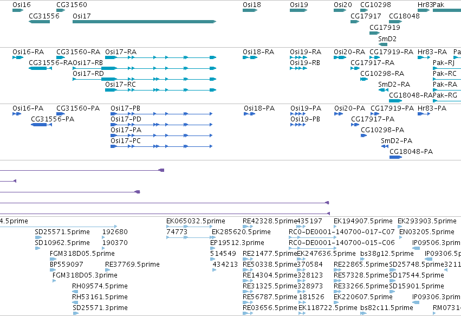Click the Pak-RJ transcript label

pyautogui.click(x=444, y=63)
